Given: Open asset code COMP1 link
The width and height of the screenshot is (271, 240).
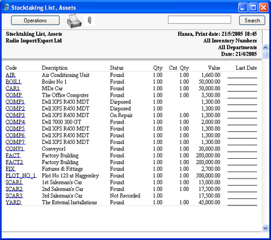Looking at the screenshot, I should click(x=15, y=102).
